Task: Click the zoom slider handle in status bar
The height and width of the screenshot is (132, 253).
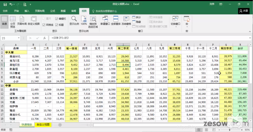Action: 230,130
